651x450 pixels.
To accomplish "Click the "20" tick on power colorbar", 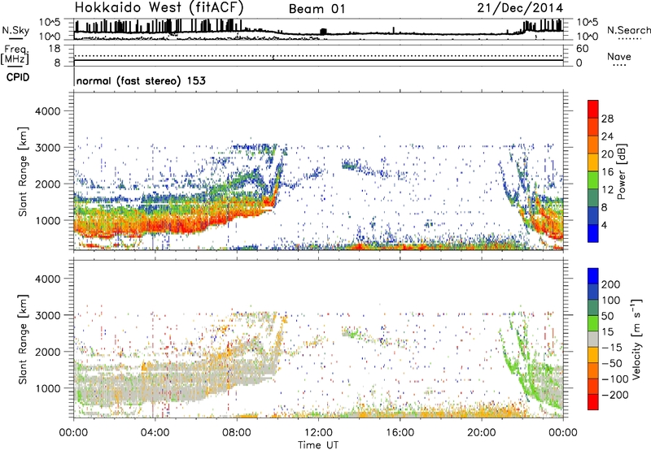I will tap(607, 154).
